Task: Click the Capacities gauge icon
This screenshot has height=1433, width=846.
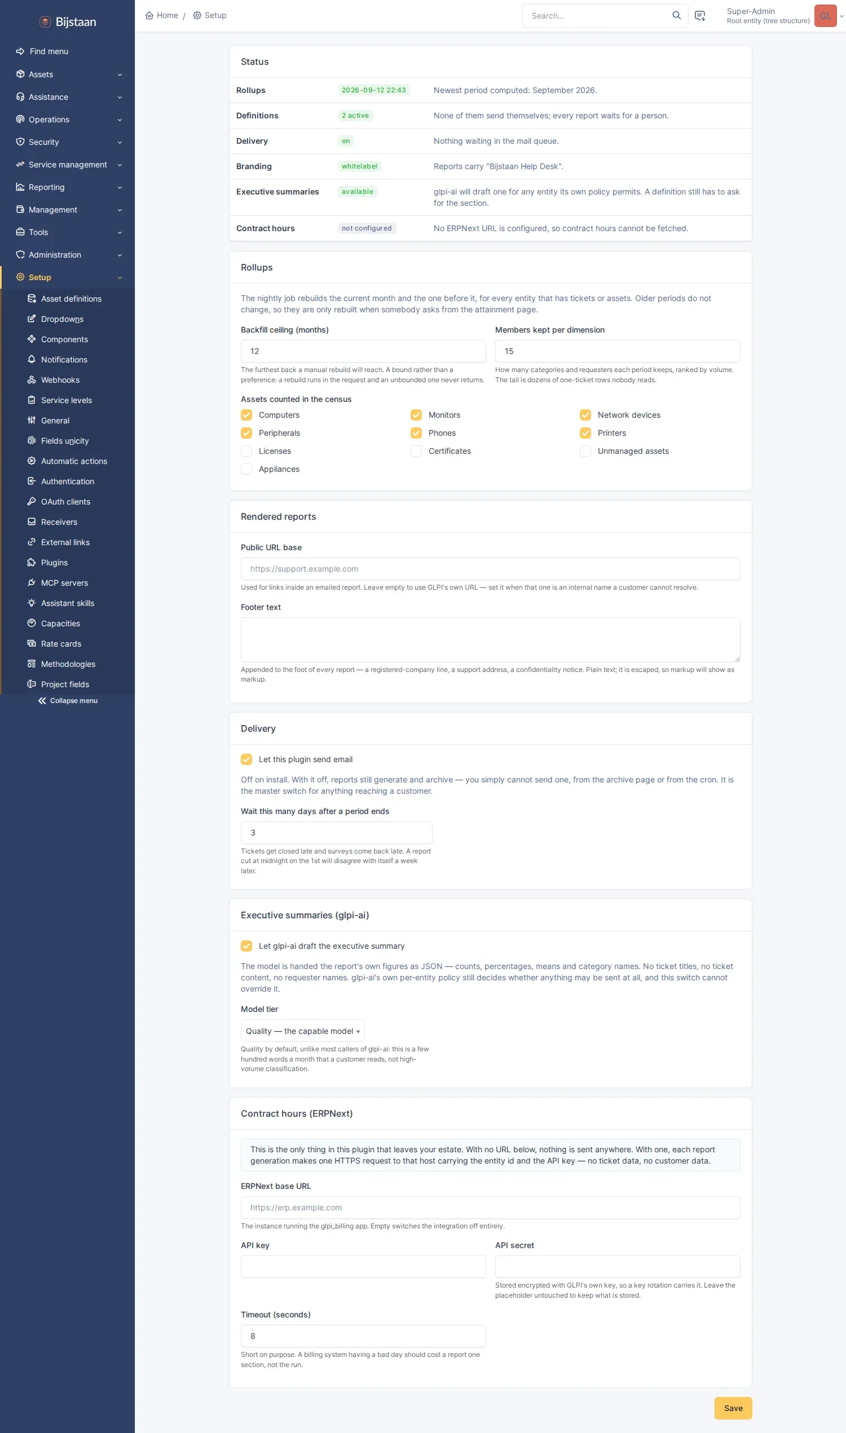Action: pos(32,623)
